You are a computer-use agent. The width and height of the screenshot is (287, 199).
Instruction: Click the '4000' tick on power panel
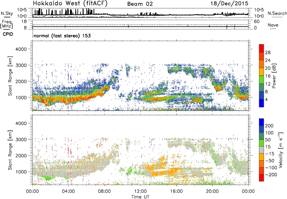(x=21, y=49)
